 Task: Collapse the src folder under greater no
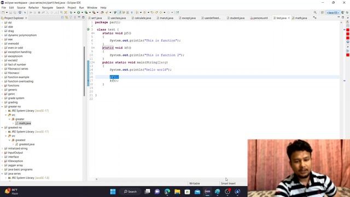tap(6, 115)
